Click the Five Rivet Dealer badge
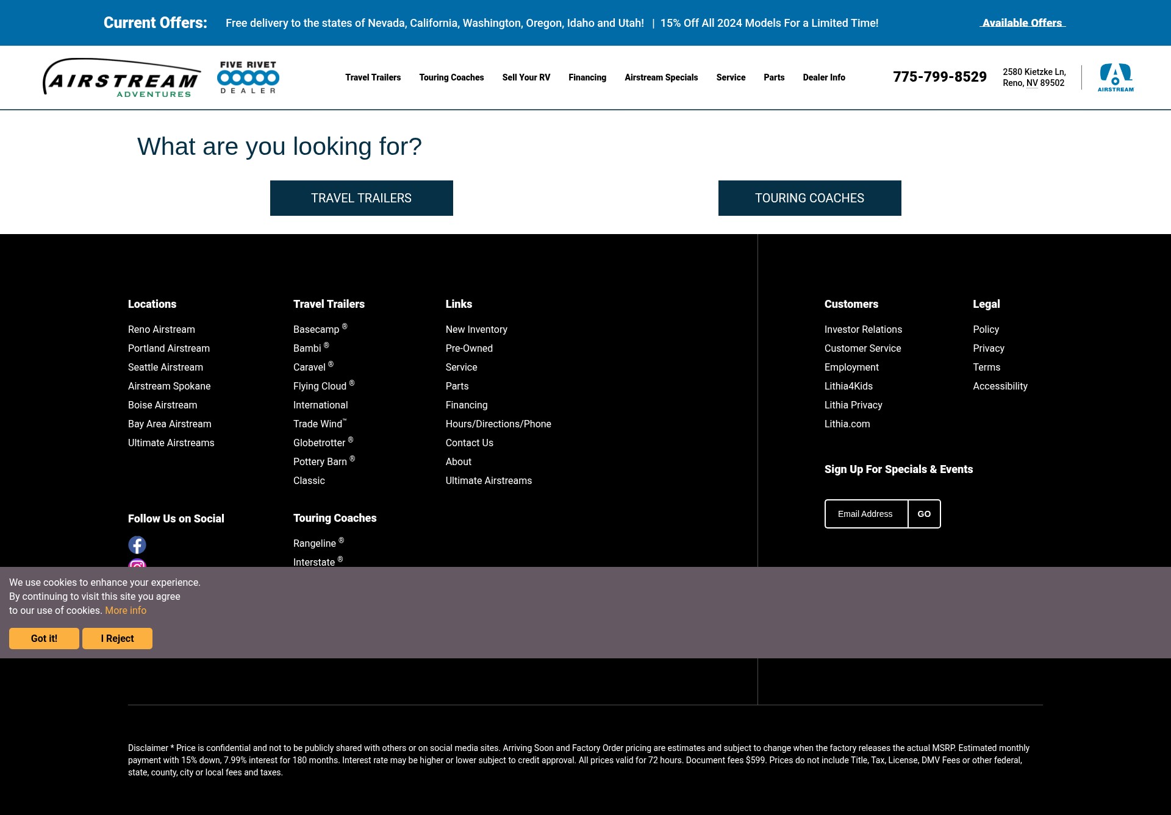Screen dimensions: 1171x815 (x=248, y=77)
